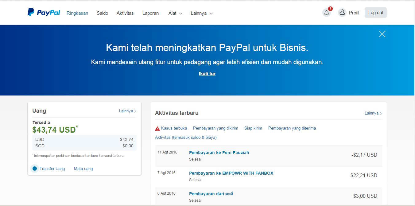Open the notifications bell

(327, 13)
